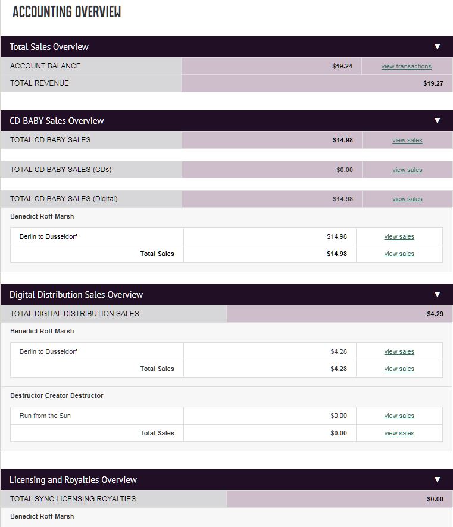Click Licensing and Royalties Overview header title

pos(73,480)
